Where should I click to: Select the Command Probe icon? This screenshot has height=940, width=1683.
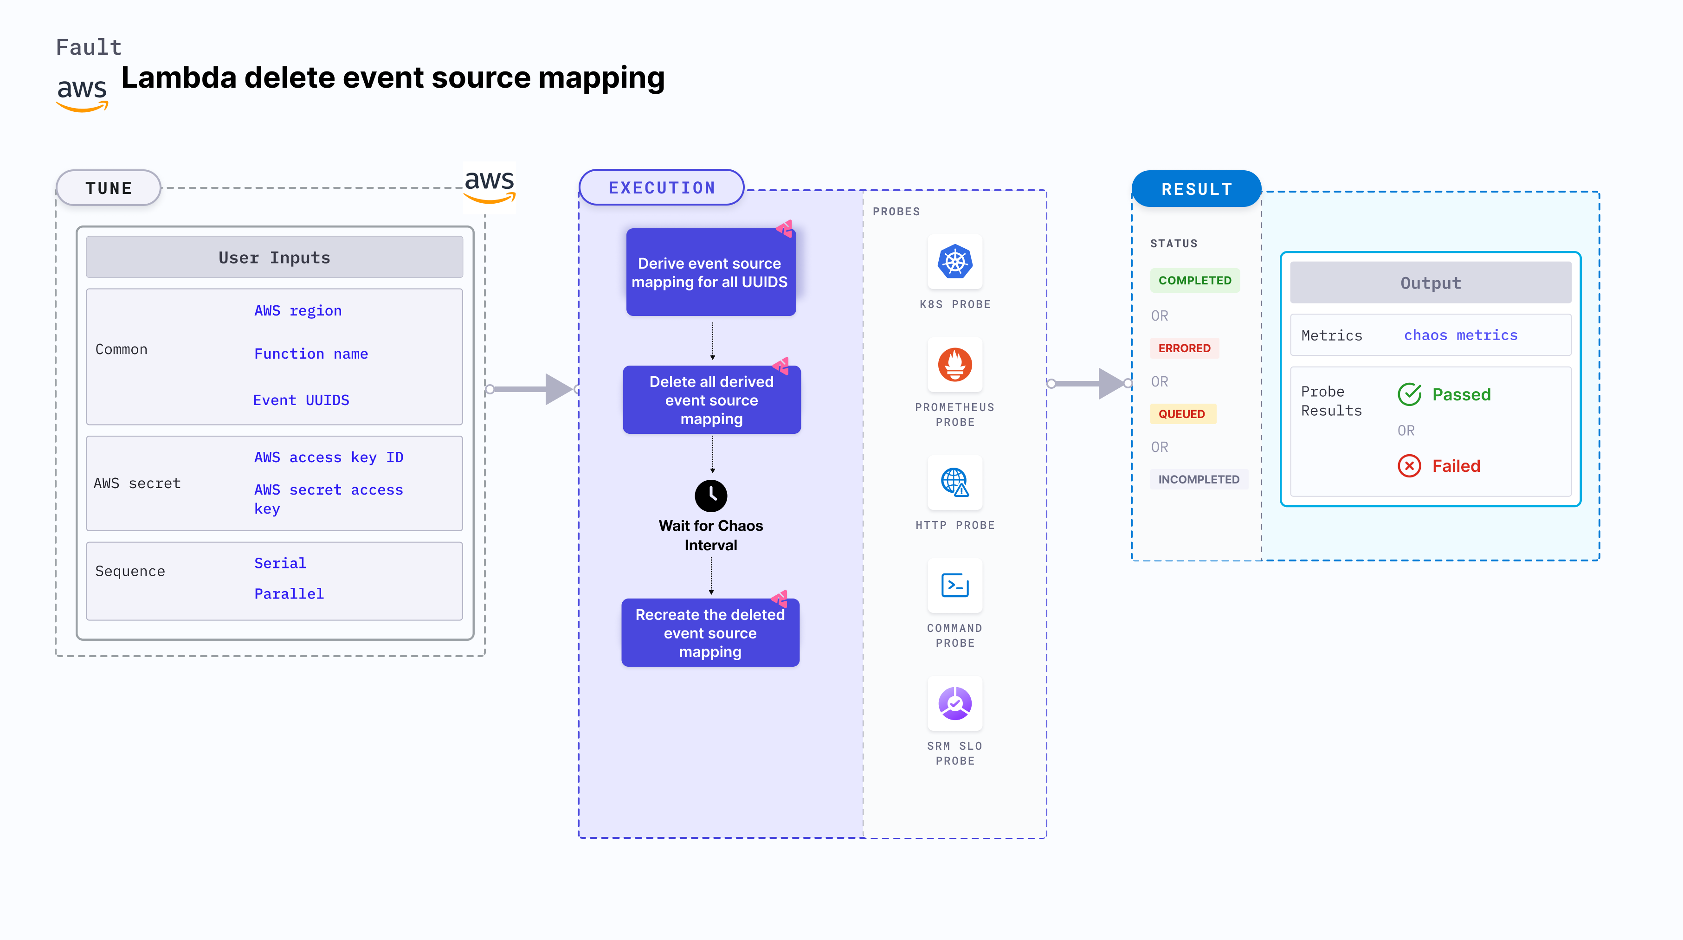coord(954,592)
